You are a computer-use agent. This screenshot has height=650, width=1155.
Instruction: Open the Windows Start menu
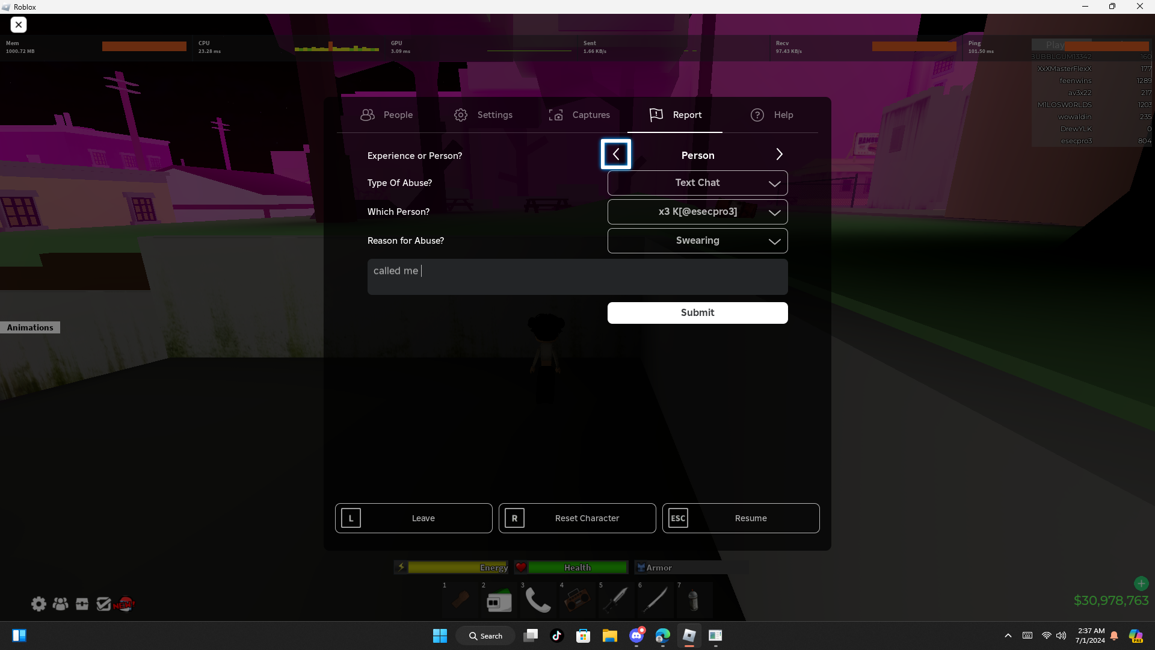click(x=440, y=636)
